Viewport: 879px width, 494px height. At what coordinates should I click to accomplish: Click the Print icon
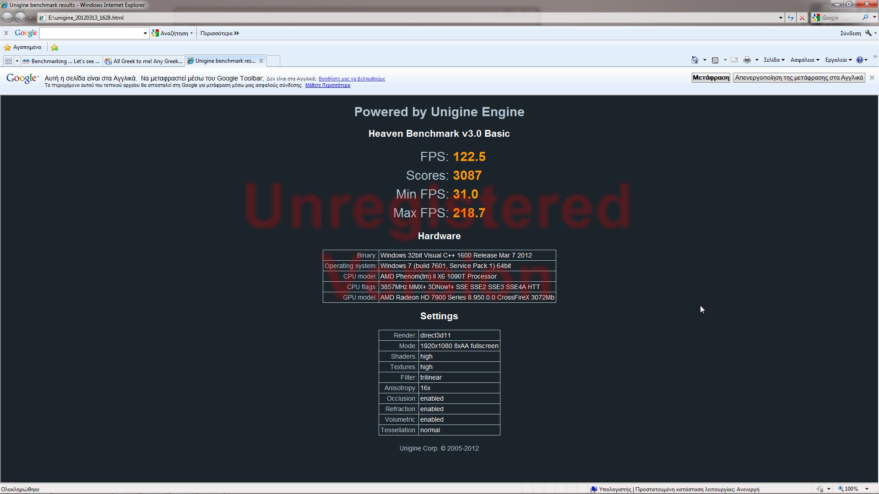[747, 60]
